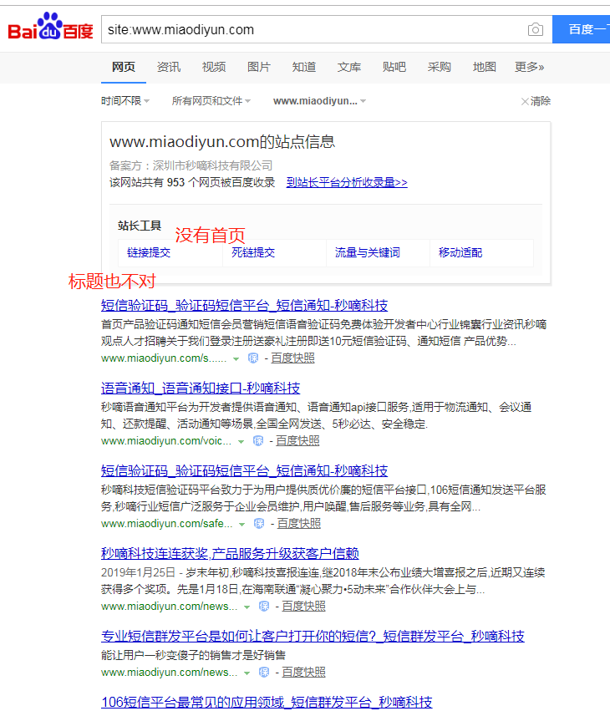
Task: Switch to the 图片 tab
Action: tap(259, 67)
